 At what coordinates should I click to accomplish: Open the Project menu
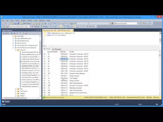point(23,20)
